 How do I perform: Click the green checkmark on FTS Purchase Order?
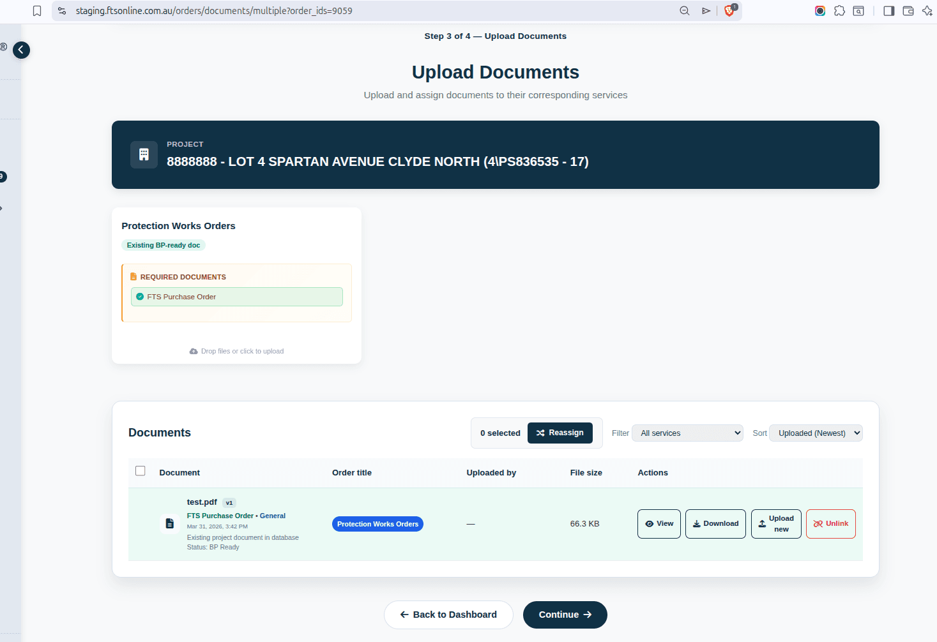click(x=139, y=297)
